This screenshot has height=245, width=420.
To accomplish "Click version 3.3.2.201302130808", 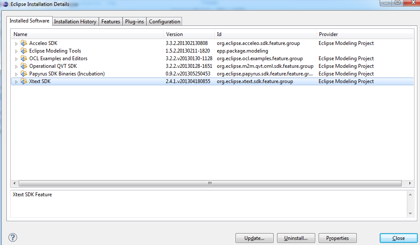I will tap(187, 43).
